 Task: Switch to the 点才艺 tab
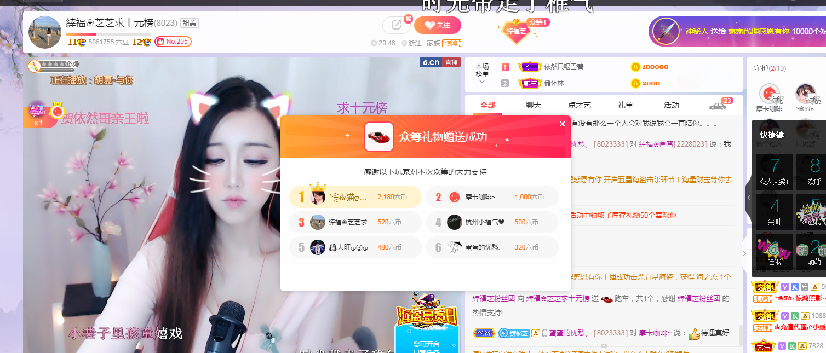(580, 105)
